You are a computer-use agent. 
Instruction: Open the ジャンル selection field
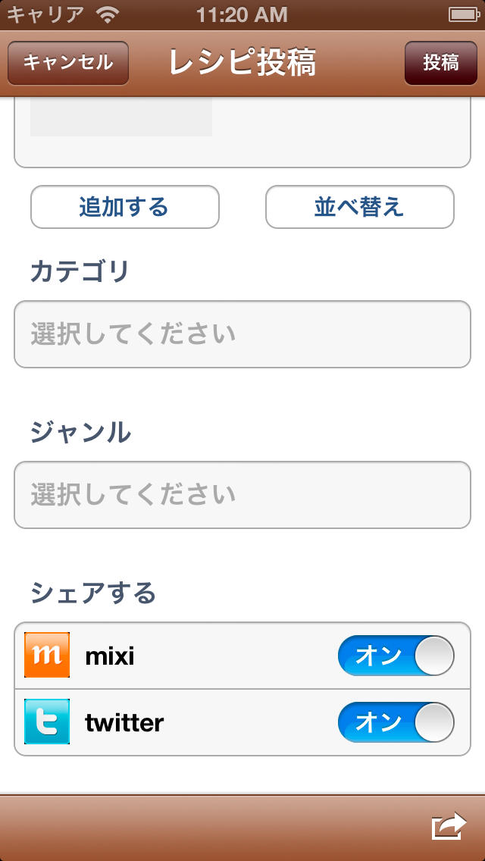242,495
